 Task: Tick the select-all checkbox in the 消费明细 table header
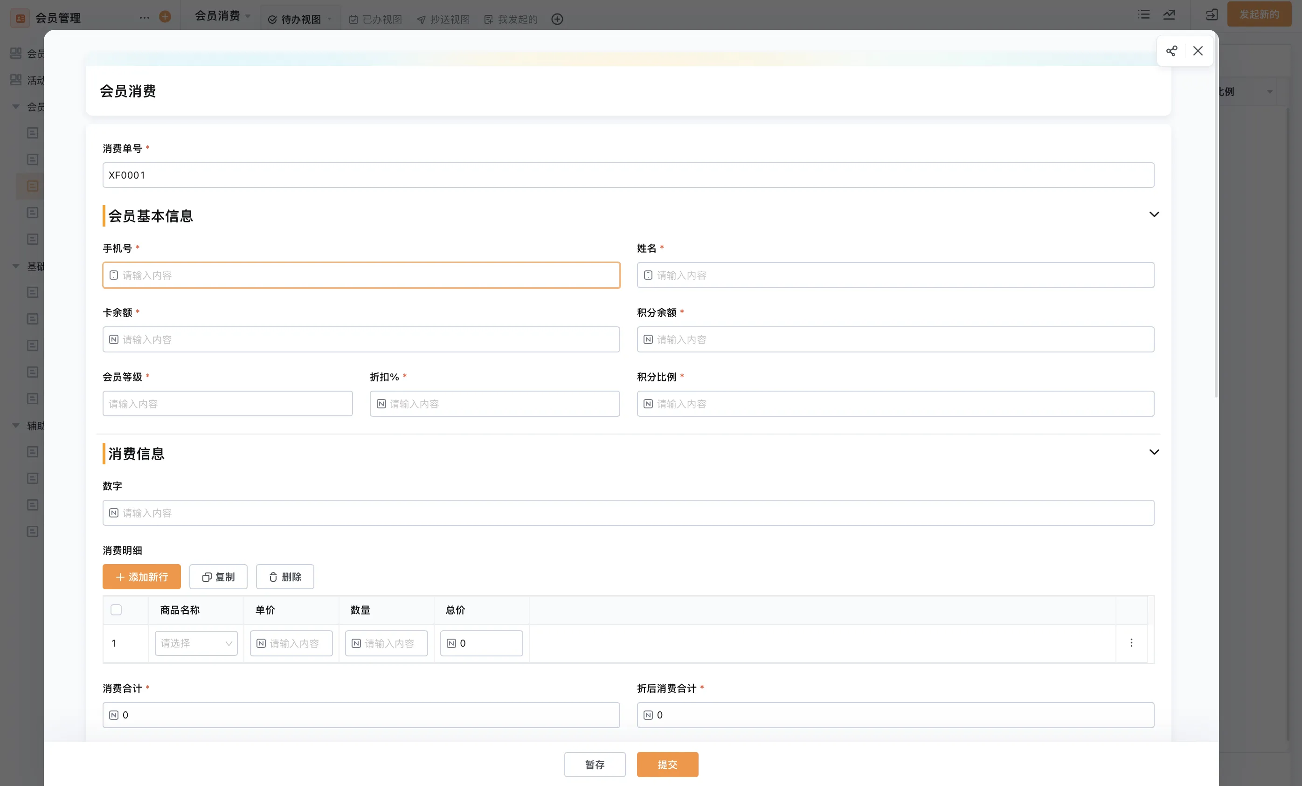click(116, 610)
